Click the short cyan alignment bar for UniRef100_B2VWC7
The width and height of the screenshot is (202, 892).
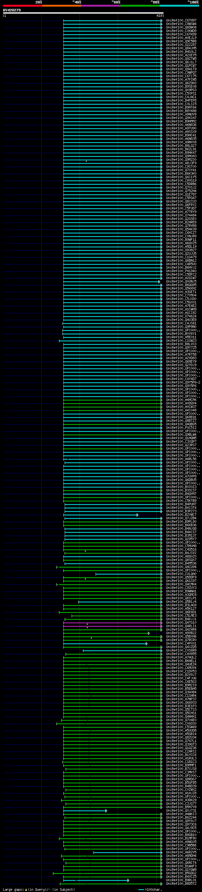pos(101,515)
